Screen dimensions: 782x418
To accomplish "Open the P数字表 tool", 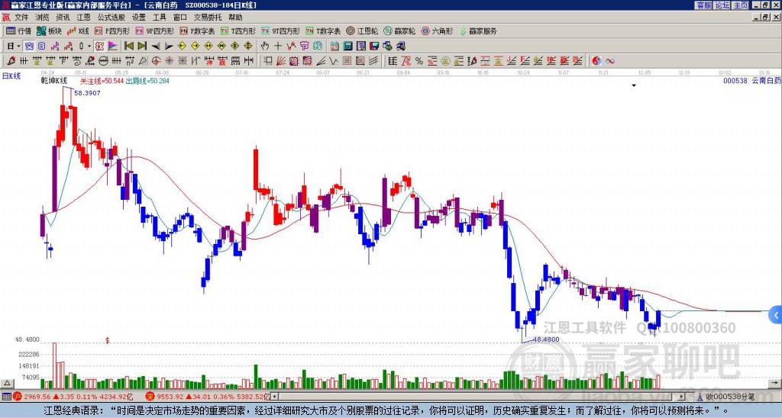I will (197, 31).
